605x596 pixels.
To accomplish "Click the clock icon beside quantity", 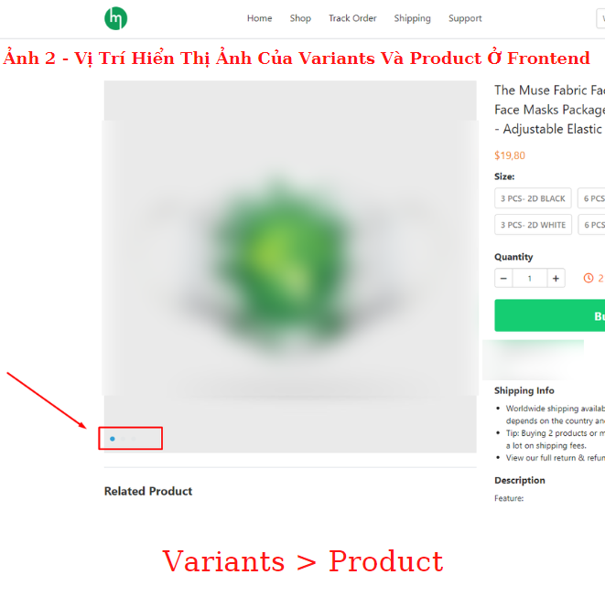I will [x=588, y=278].
